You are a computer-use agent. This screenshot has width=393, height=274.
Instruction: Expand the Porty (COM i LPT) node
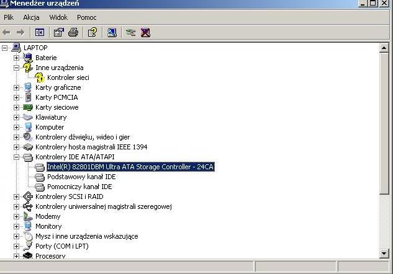[x=16, y=246]
